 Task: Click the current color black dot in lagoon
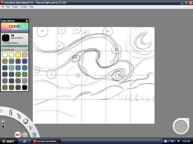tap(3, 127)
